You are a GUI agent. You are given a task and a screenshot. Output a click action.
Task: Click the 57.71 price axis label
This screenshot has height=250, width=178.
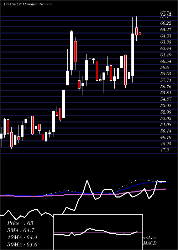click(166, 80)
